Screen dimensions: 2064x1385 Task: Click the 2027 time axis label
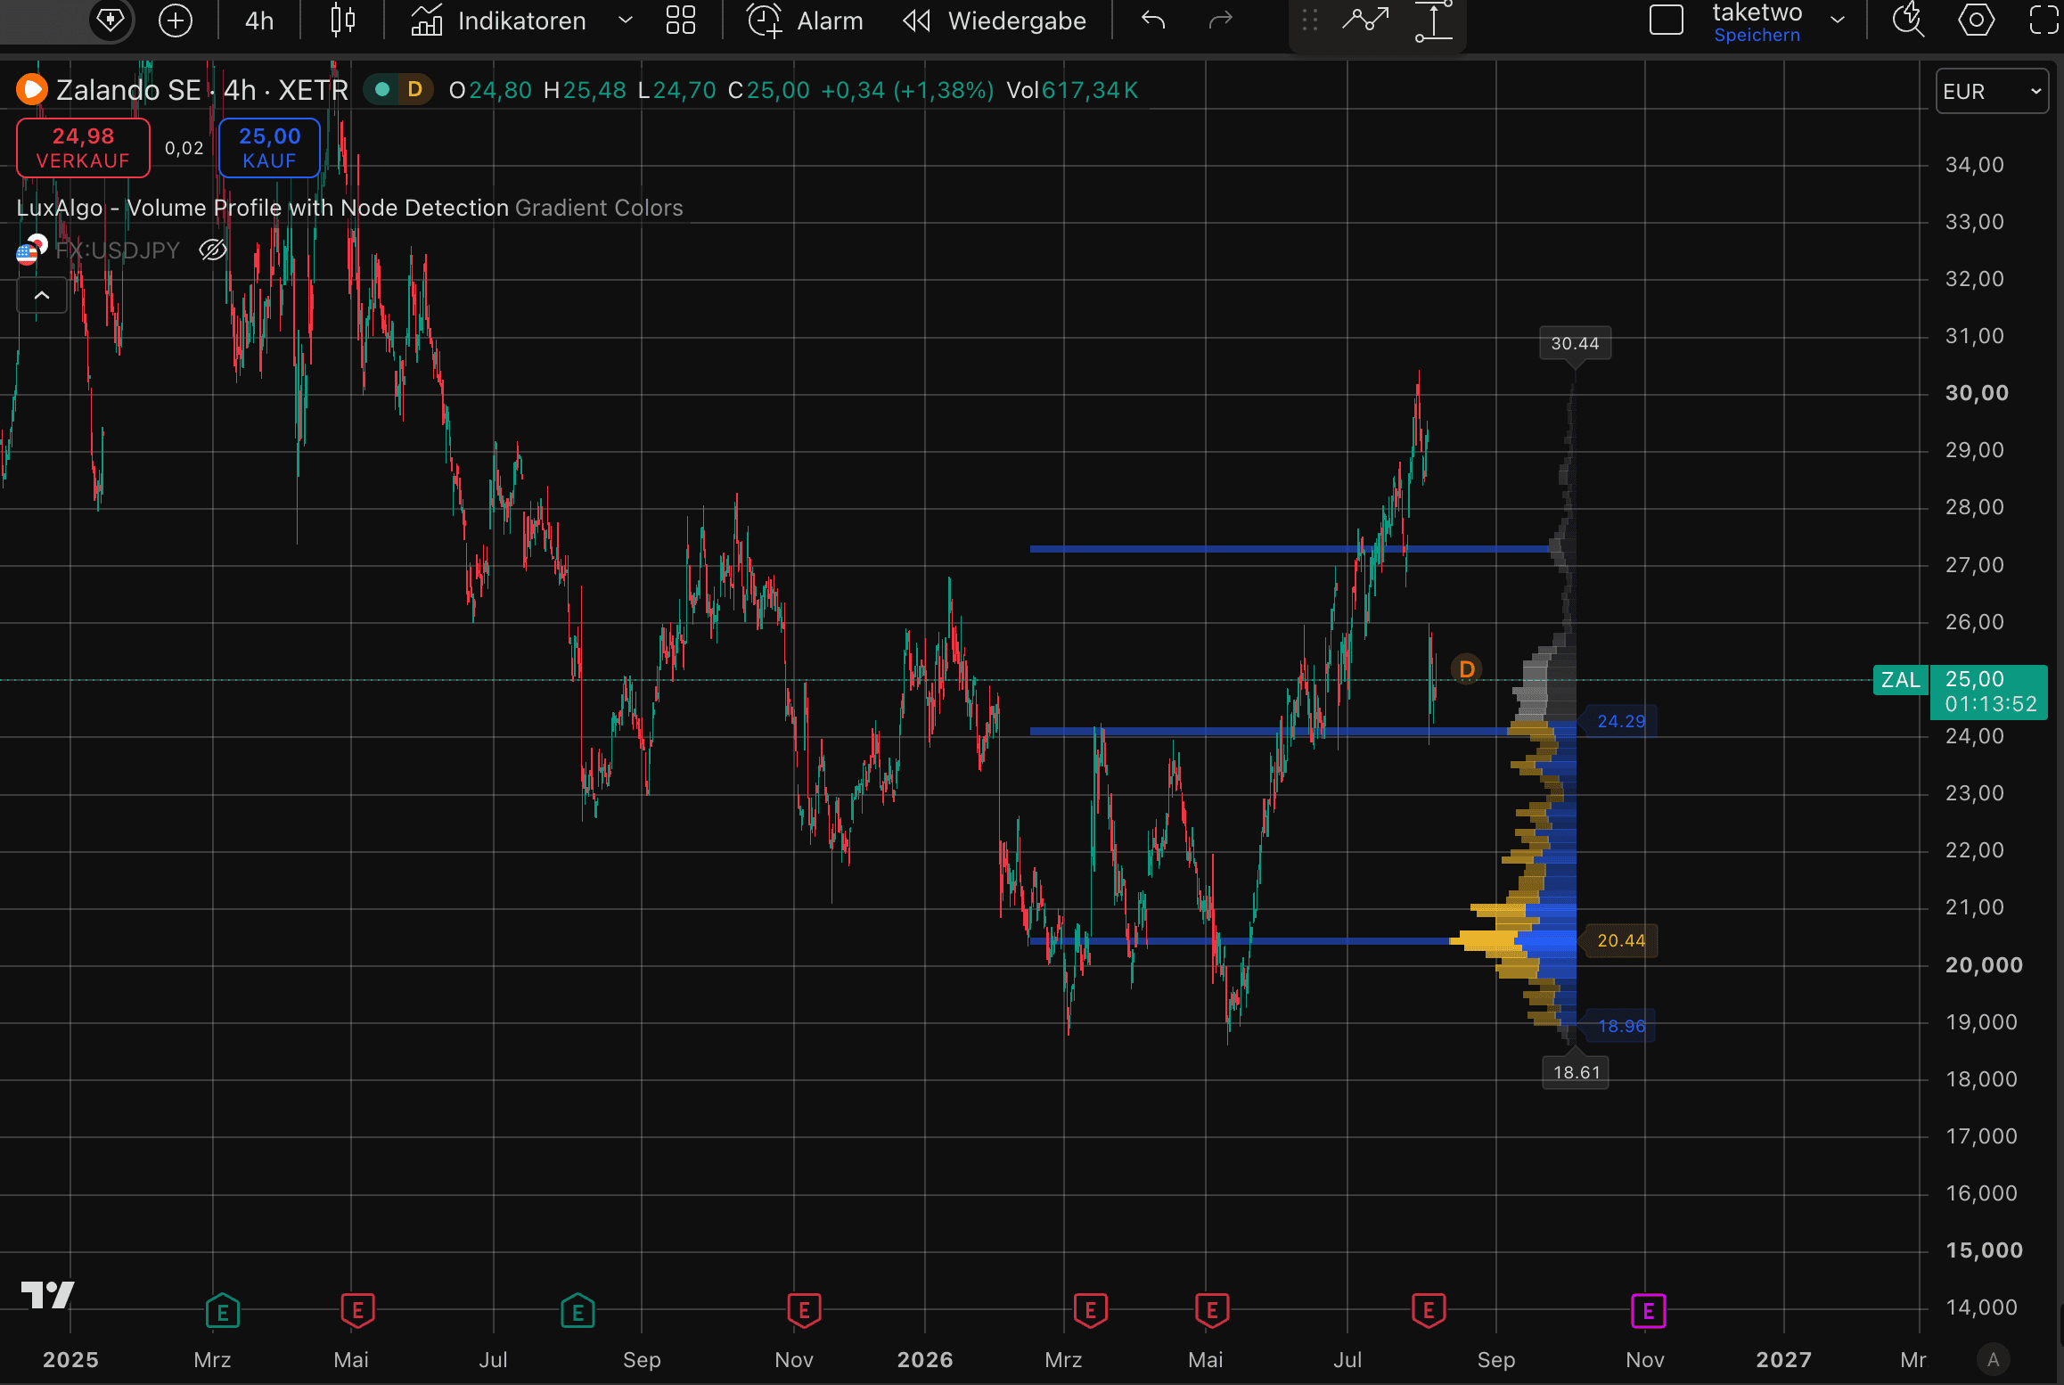[x=1784, y=1359]
